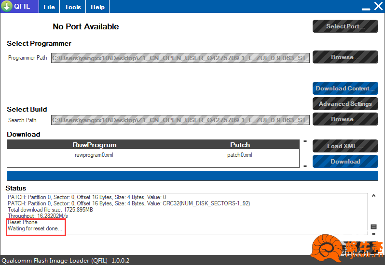Open the Help menu
Image resolution: width=385 pixels, height=265 pixels.
[97, 7]
